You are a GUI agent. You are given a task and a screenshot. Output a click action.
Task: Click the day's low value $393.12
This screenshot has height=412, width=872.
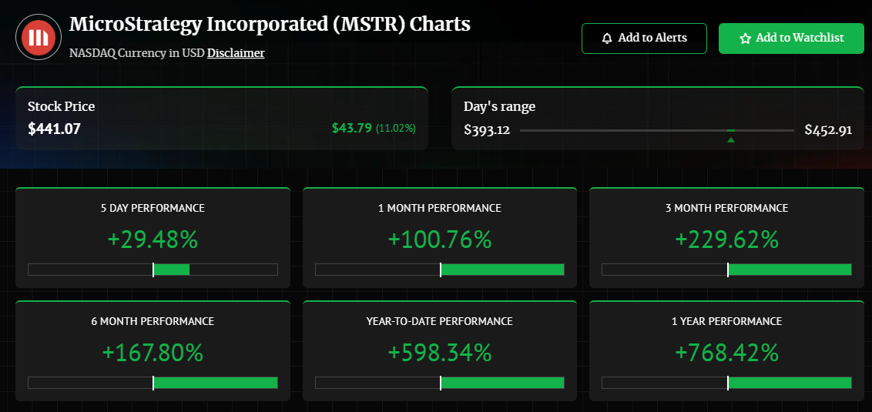(487, 130)
